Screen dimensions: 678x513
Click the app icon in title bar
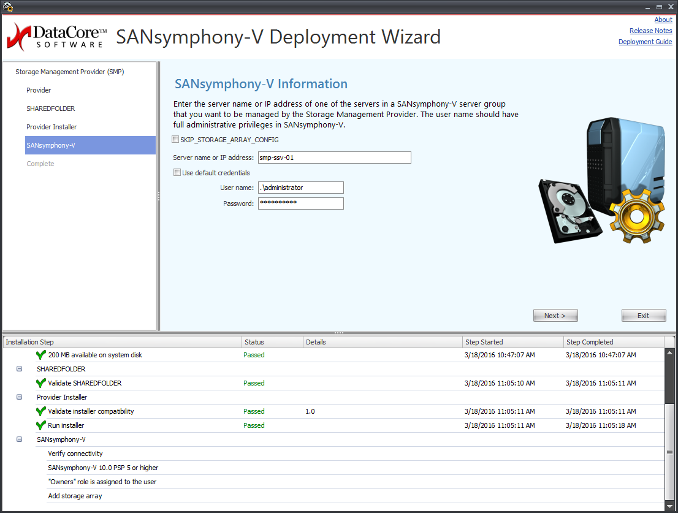[x=8, y=7]
